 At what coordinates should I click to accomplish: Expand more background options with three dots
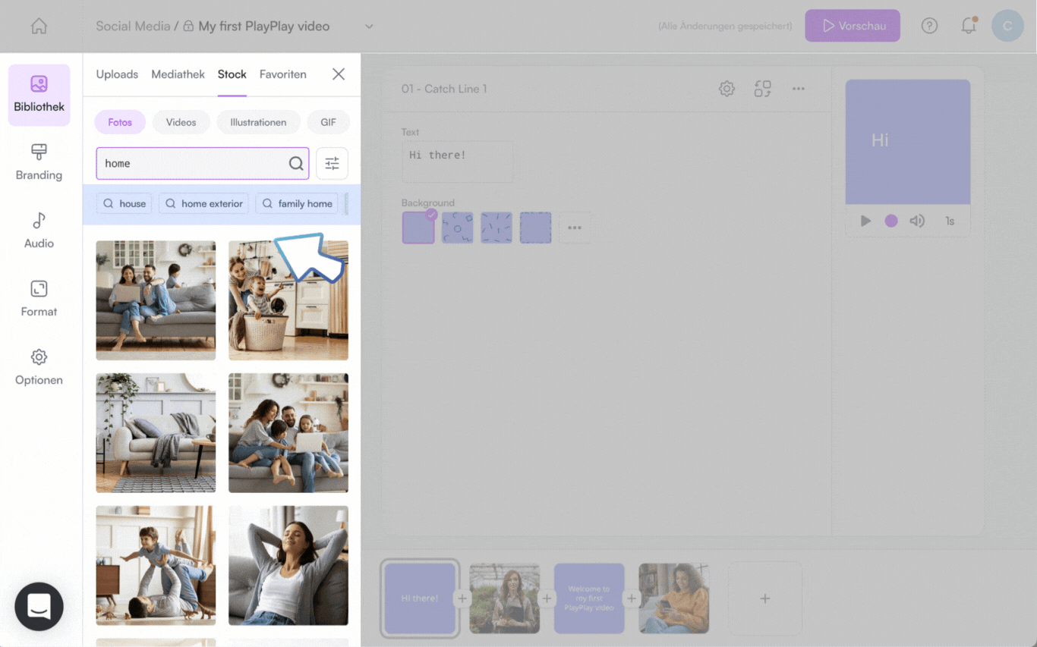pos(575,228)
